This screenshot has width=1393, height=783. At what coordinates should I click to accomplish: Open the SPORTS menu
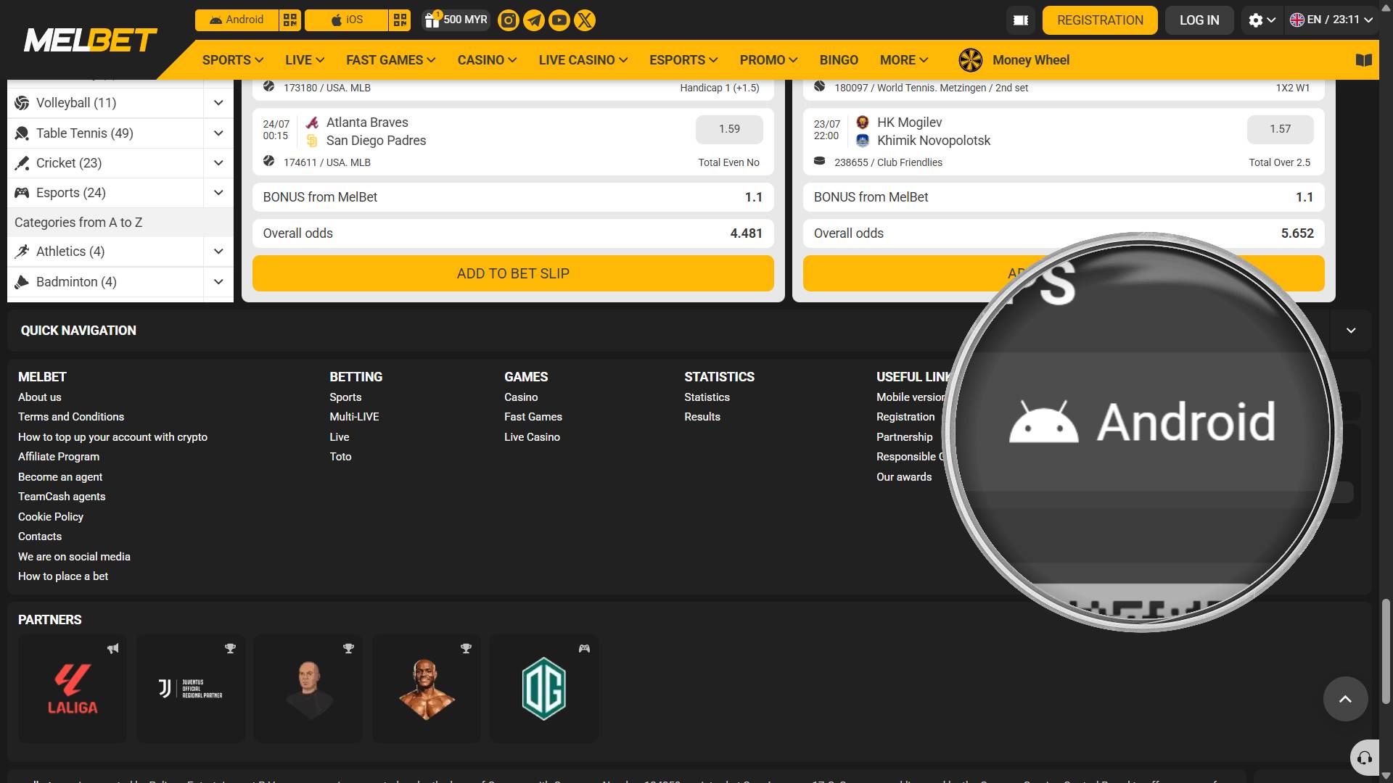(x=232, y=60)
